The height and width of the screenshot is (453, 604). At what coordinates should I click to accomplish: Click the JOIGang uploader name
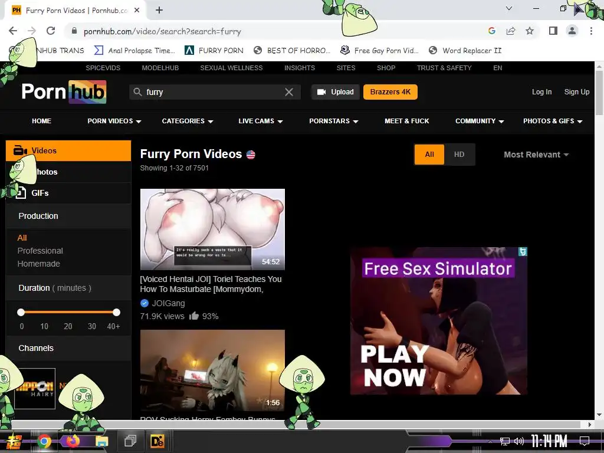pos(168,303)
